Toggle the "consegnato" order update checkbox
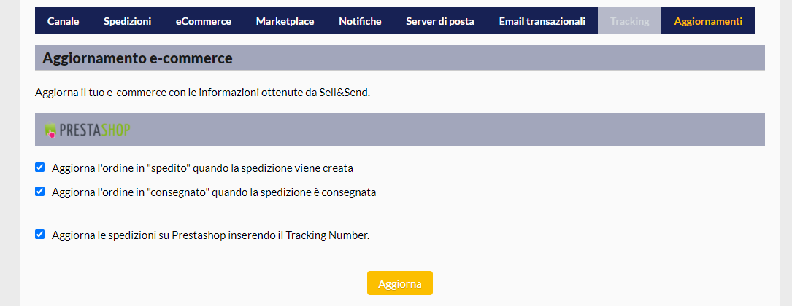The width and height of the screenshot is (792, 306). tap(40, 192)
